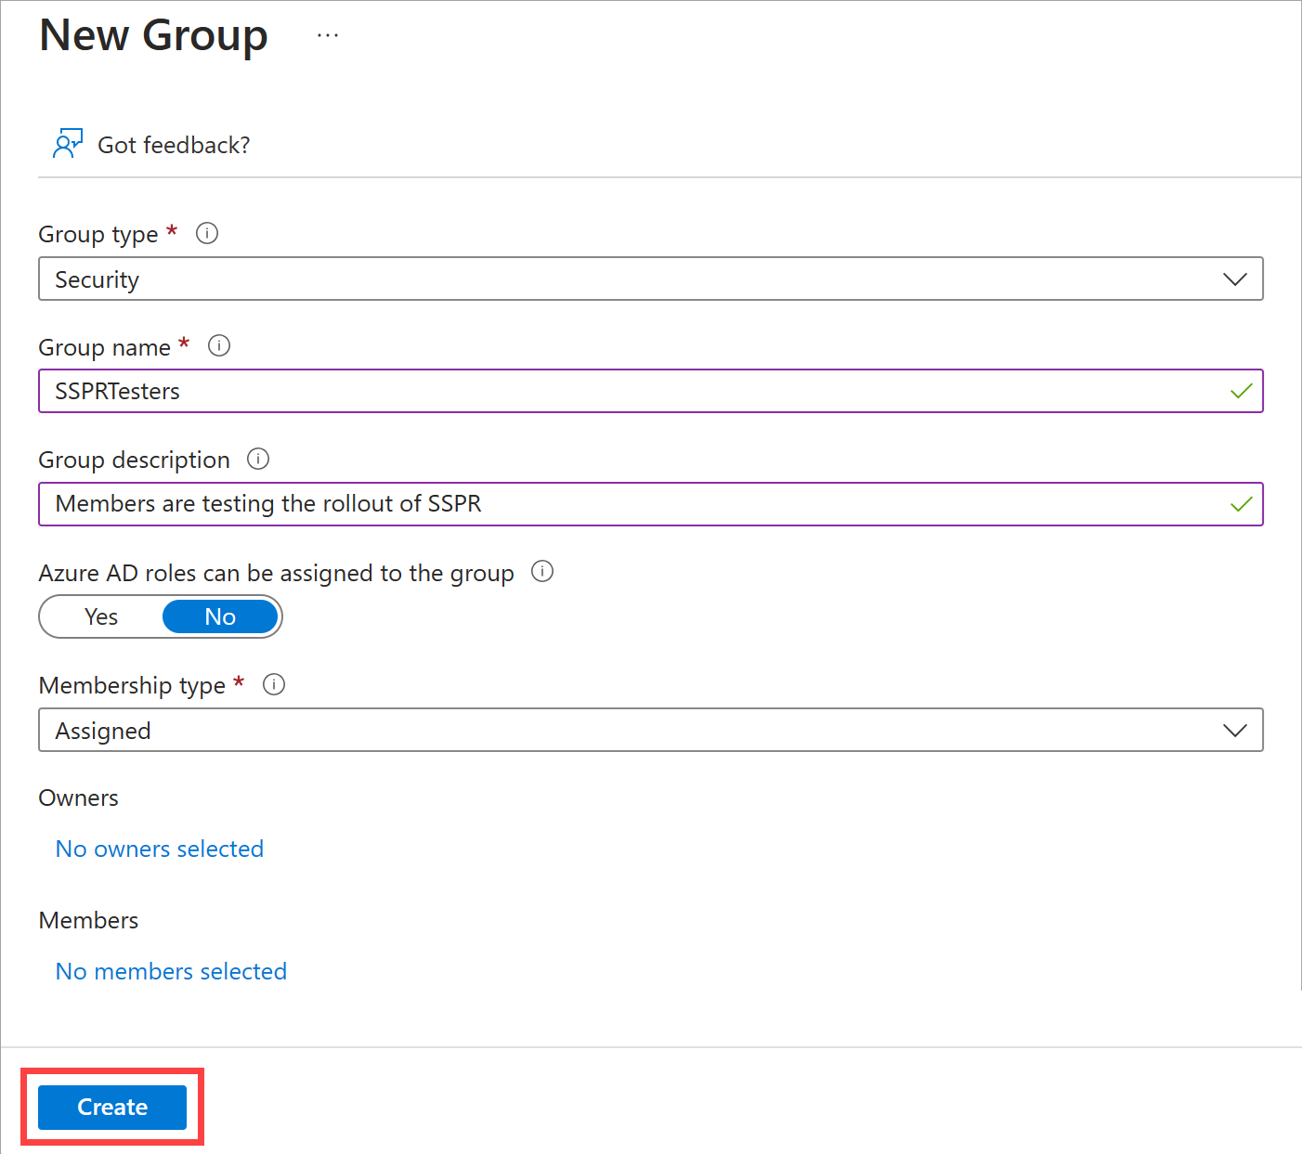Click the Group type info icon
The width and height of the screenshot is (1302, 1154).
pyautogui.click(x=206, y=233)
